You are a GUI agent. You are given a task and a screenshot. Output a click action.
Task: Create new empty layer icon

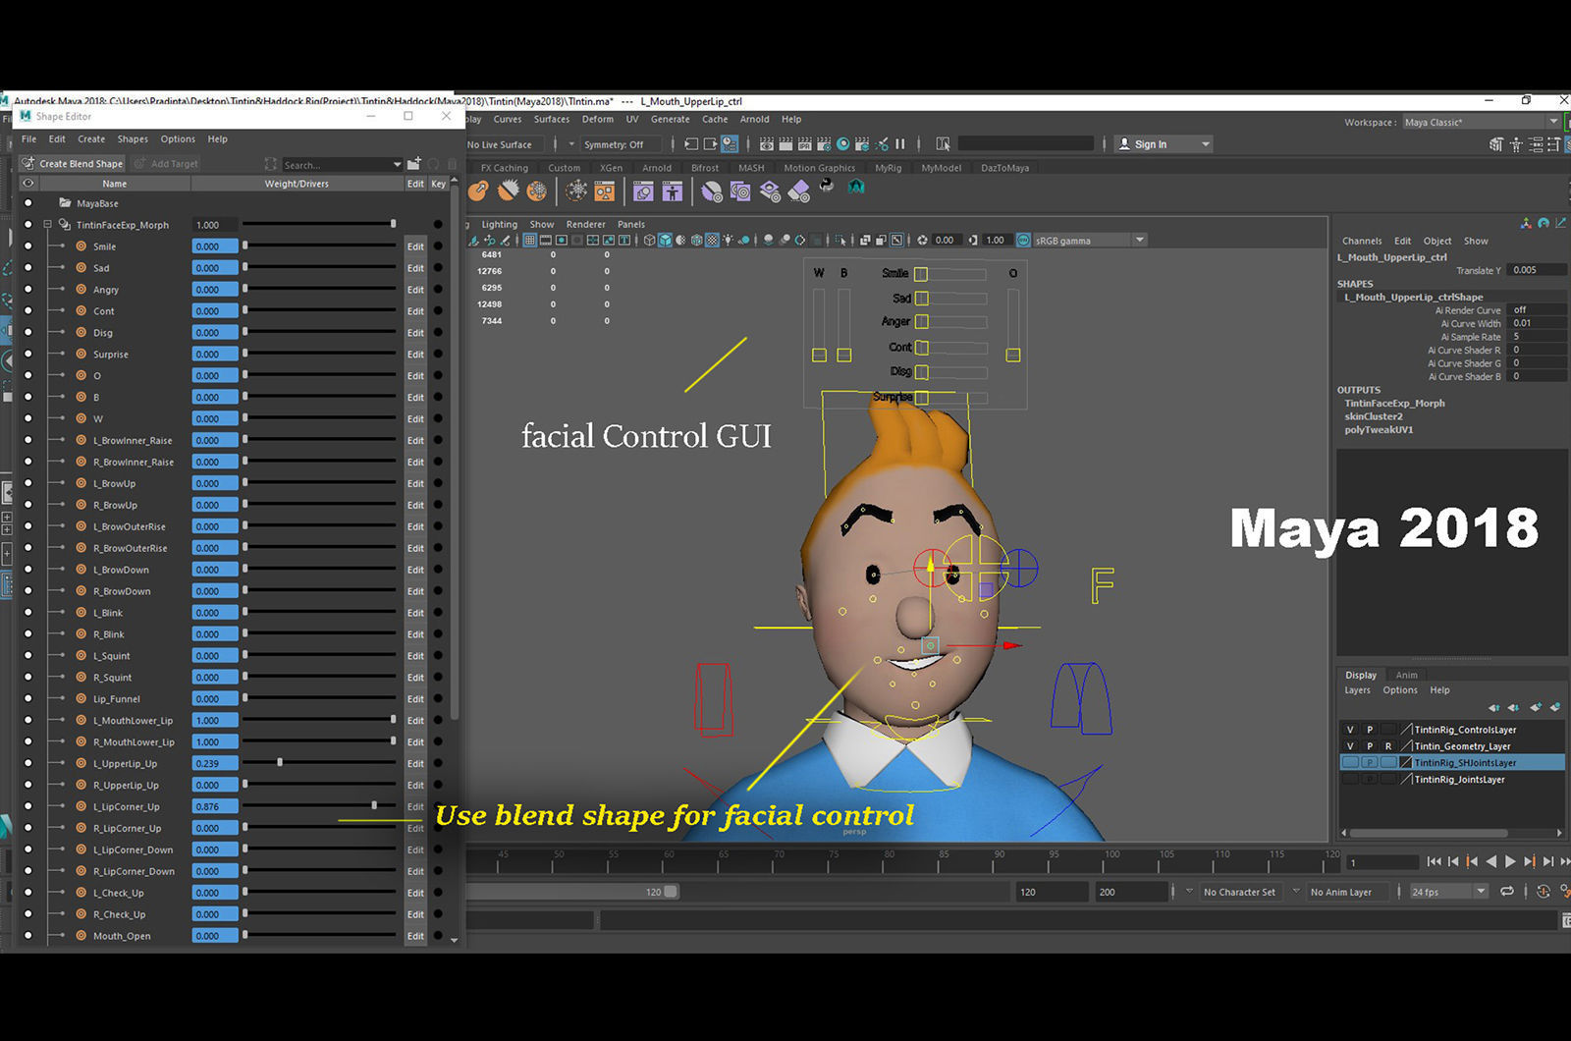point(1536,707)
